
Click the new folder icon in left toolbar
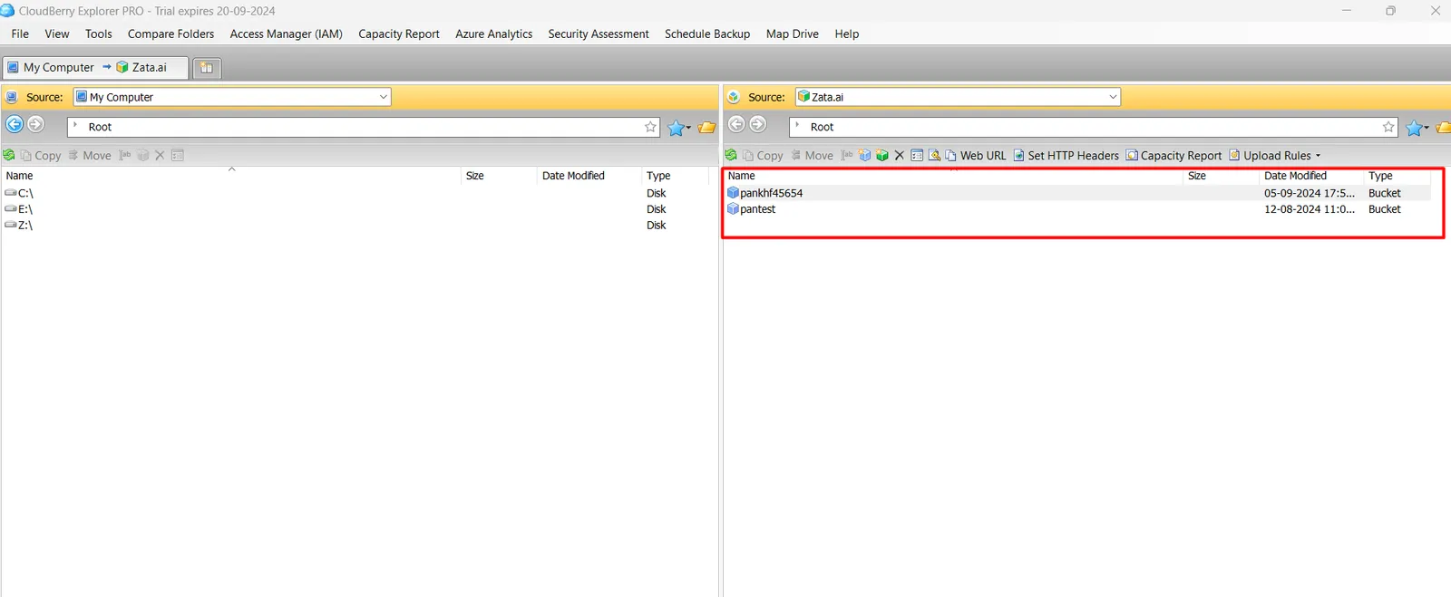point(142,156)
